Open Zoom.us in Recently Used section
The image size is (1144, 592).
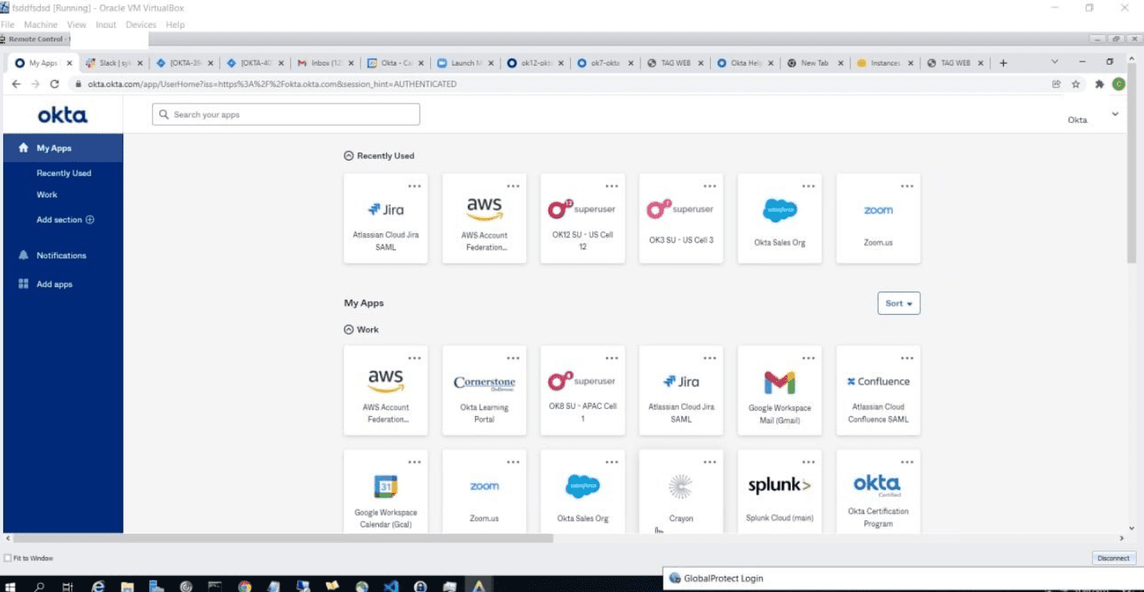pos(878,218)
